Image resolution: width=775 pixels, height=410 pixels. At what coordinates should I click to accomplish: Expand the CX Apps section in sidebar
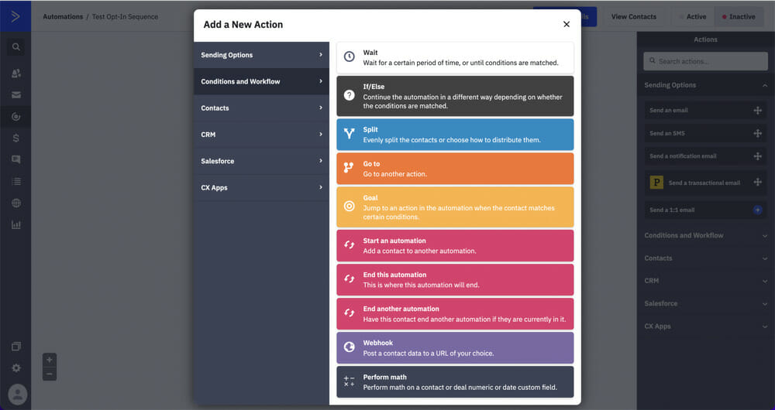tap(705, 326)
